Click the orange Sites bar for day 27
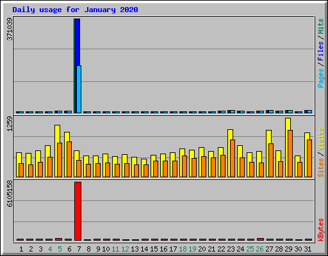The height and width of the screenshot is (256, 328). click(x=271, y=160)
